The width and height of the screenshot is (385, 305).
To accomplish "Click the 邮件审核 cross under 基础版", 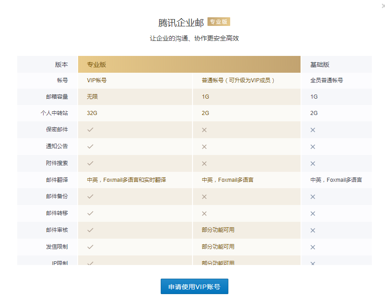I will tap(313, 230).
